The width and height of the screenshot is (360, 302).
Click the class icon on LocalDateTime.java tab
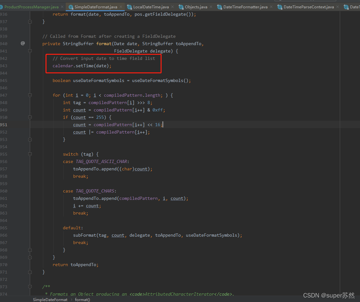[130, 7]
